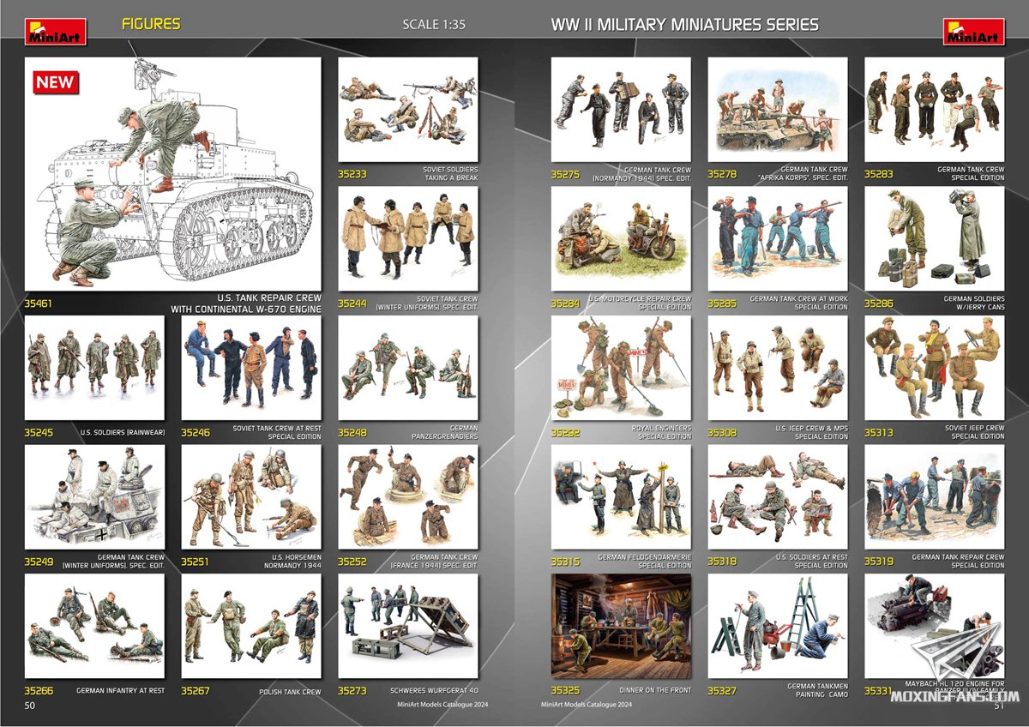
Task: Click the caption 'DINNER ON THE FRONT'
Action: click(655, 691)
